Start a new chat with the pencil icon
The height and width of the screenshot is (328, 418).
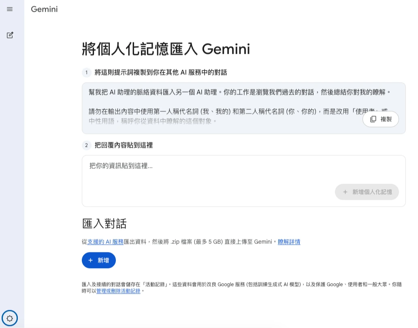(x=10, y=35)
